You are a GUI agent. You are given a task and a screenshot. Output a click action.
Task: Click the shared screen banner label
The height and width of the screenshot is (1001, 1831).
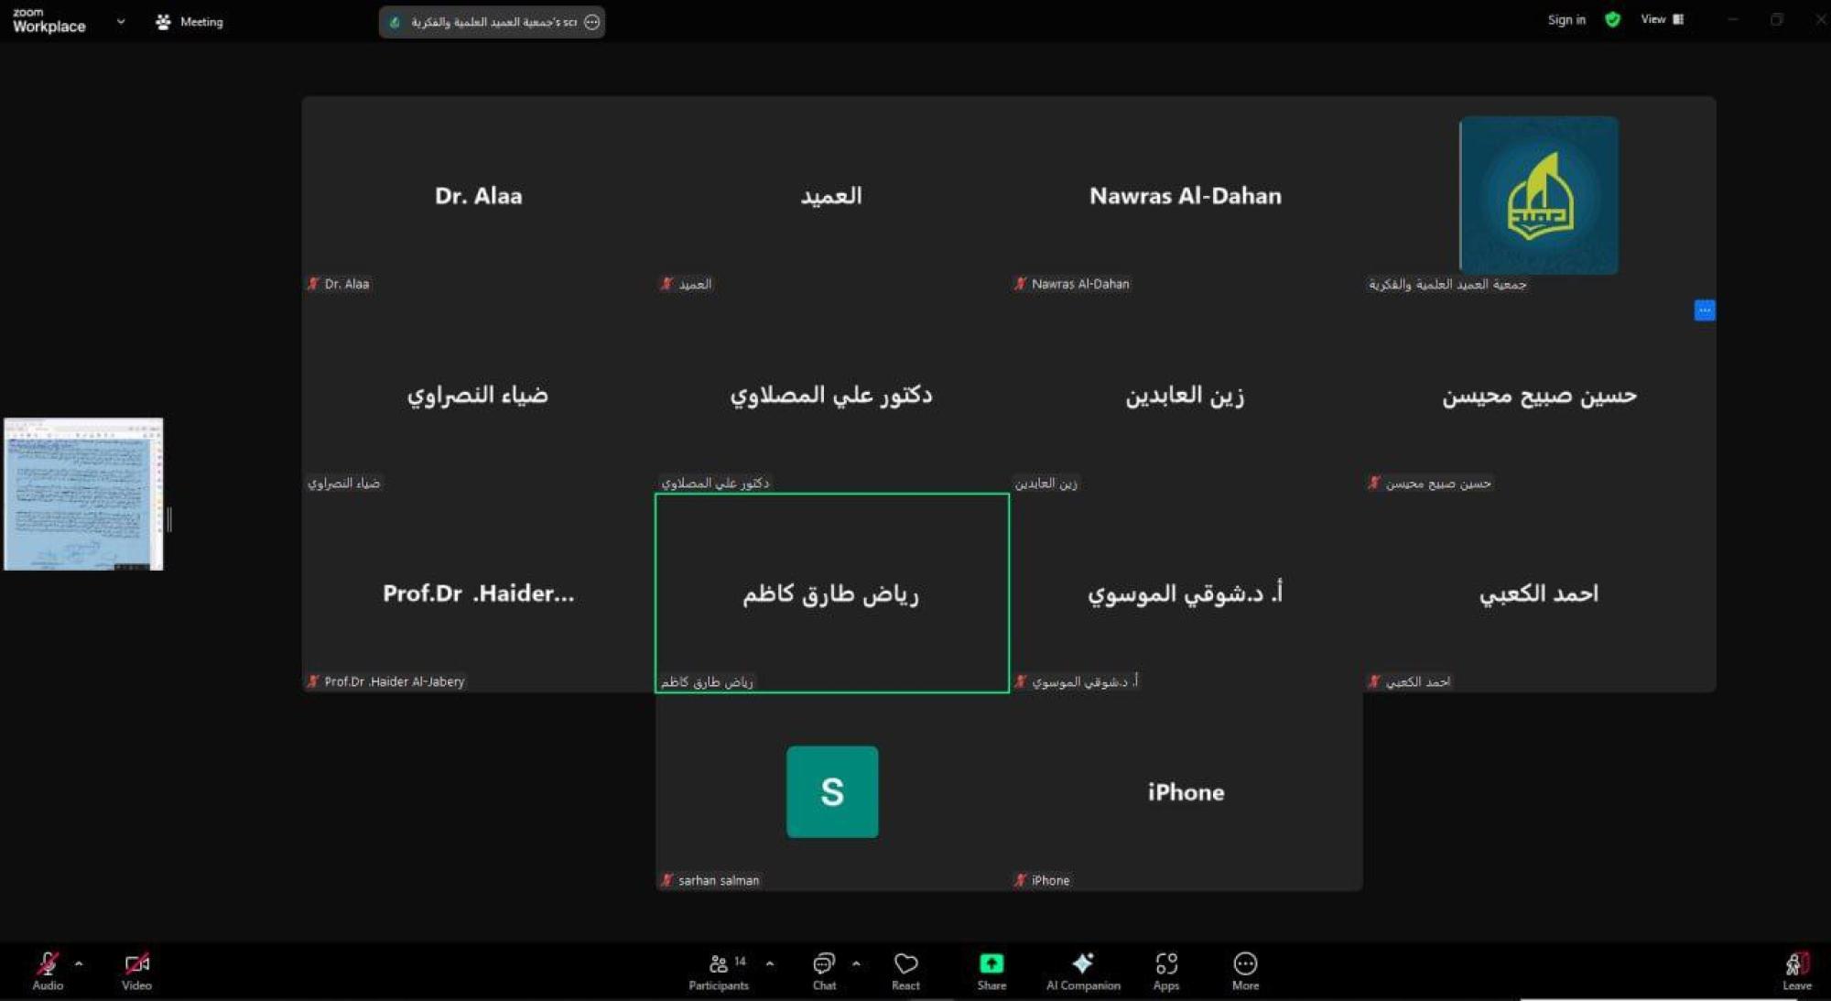click(493, 22)
